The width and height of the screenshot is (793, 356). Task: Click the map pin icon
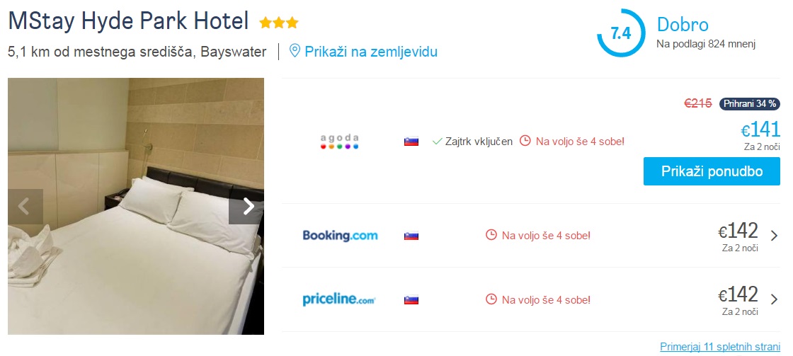click(x=295, y=52)
